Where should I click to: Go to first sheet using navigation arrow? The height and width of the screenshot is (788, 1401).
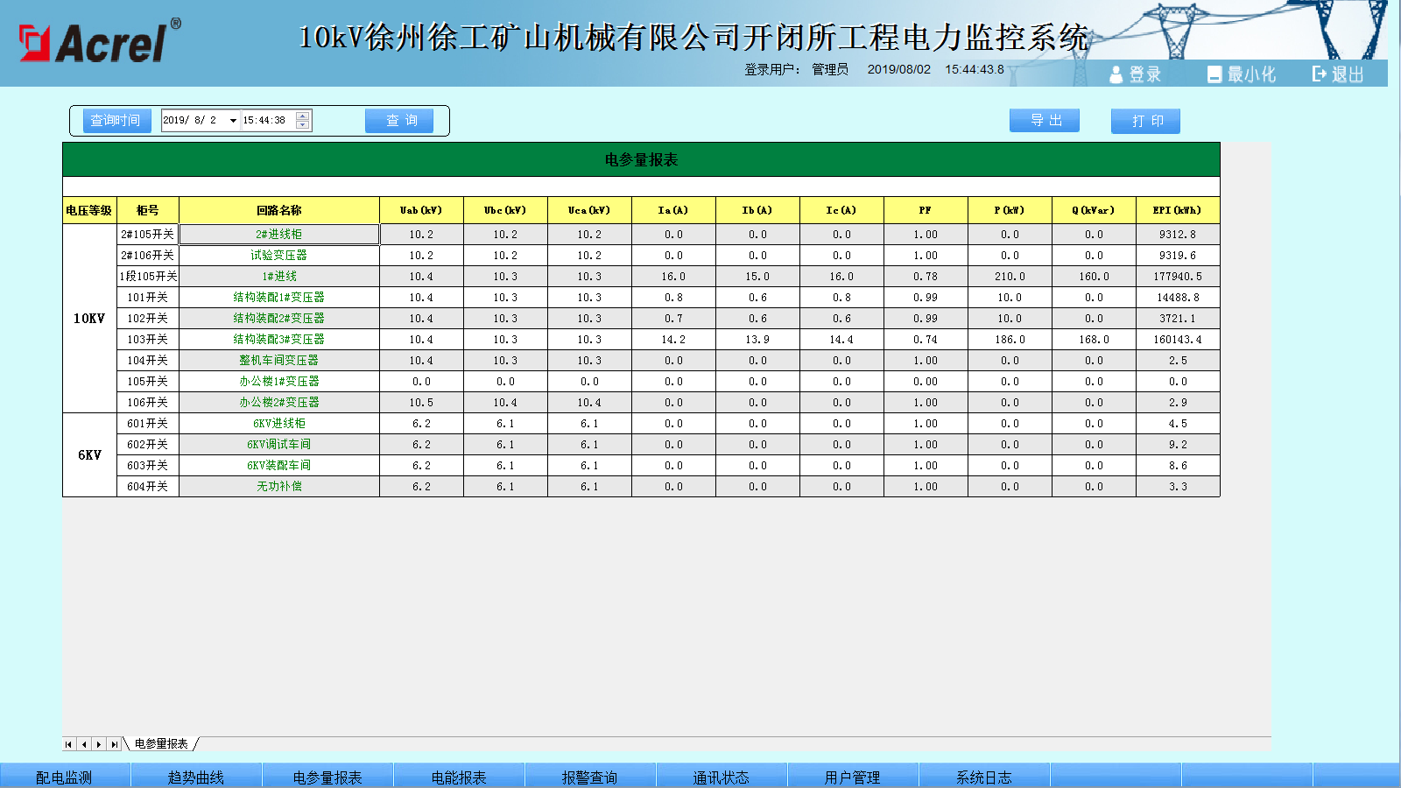[x=69, y=744]
